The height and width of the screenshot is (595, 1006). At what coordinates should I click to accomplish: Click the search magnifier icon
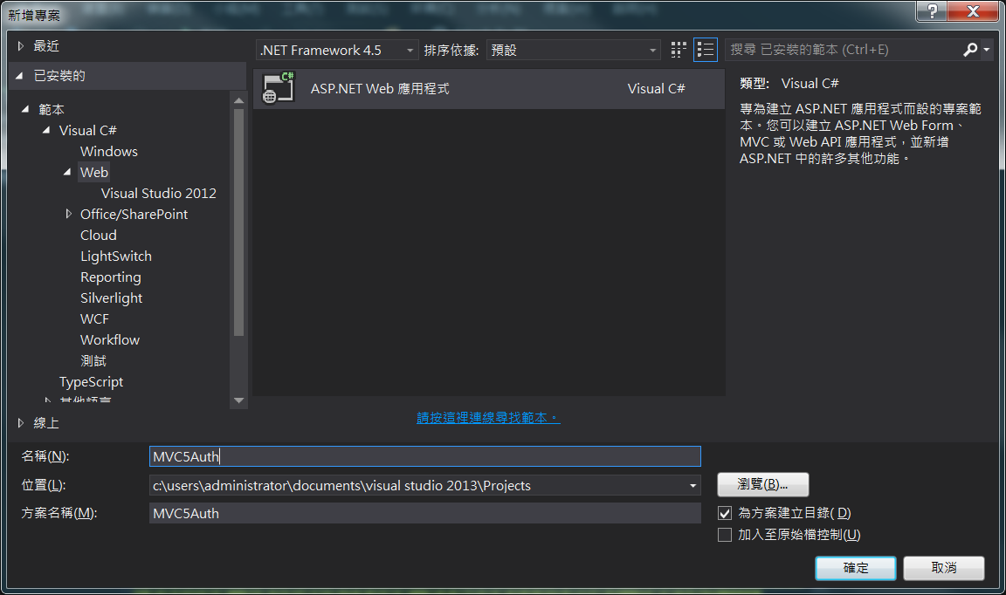click(970, 50)
